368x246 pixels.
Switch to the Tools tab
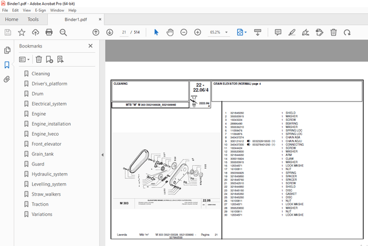(x=33, y=20)
